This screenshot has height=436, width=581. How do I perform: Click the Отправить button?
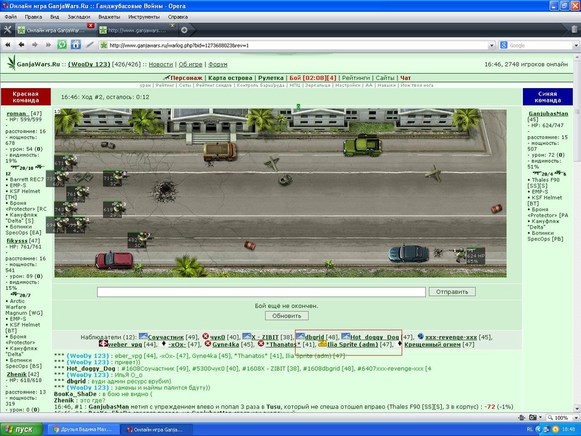(452, 292)
